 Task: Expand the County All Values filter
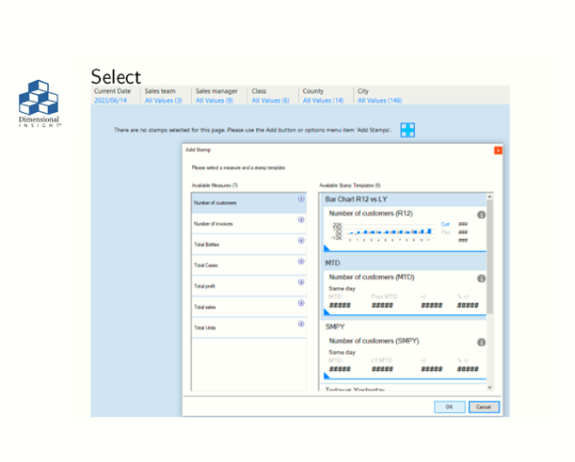[x=322, y=100]
